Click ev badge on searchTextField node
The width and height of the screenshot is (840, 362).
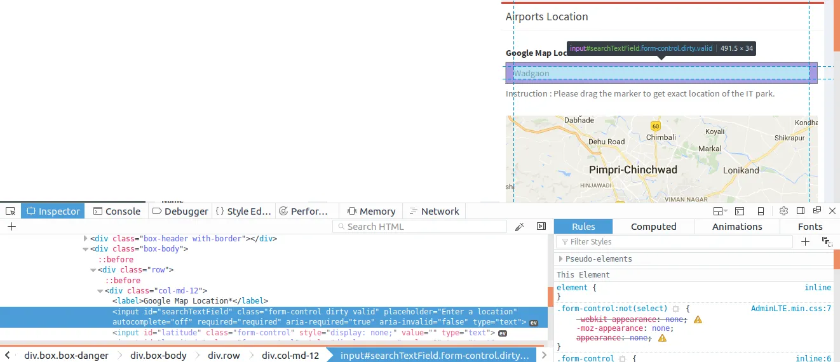click(534, 323)
